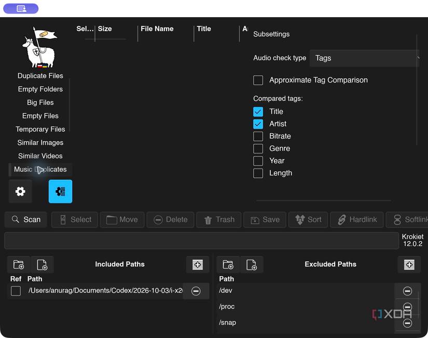428x338 pixels.
Task: Click the square plus button beside Included Paths
Action: pos(198,264)
